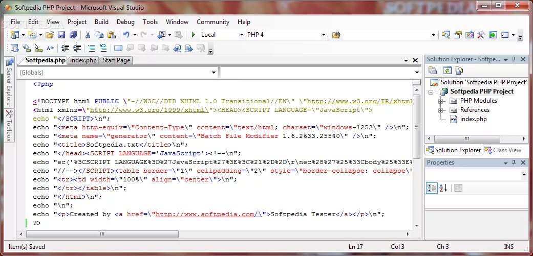Screen dimensions: 533x256
Task: Click the Add New Item icon
Action: click(32, 35)
